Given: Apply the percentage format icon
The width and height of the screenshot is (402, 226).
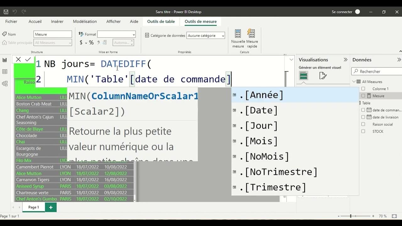Looking at the screenshot, I should point(91,43).
